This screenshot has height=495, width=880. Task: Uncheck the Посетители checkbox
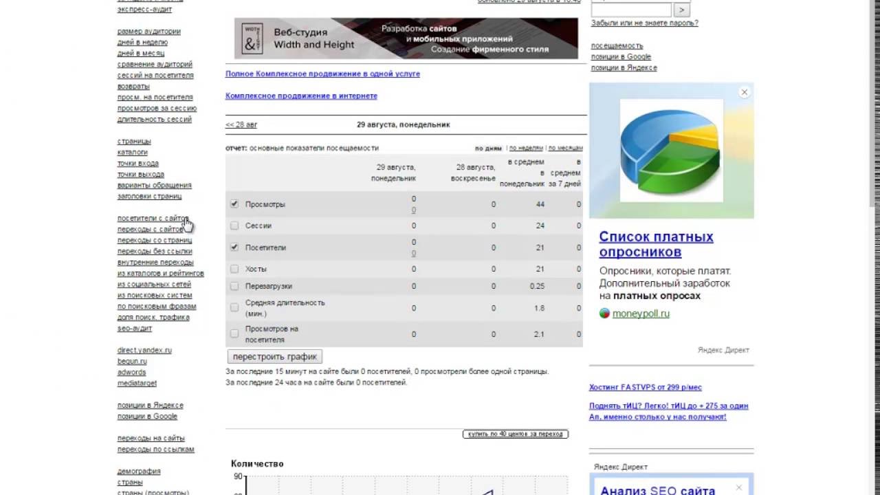click(234, 247)
